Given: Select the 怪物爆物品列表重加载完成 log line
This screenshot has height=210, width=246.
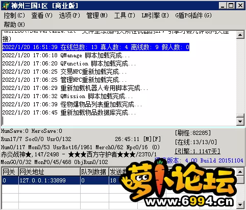Looking at the screenshot, I should (x=72, y=104).
